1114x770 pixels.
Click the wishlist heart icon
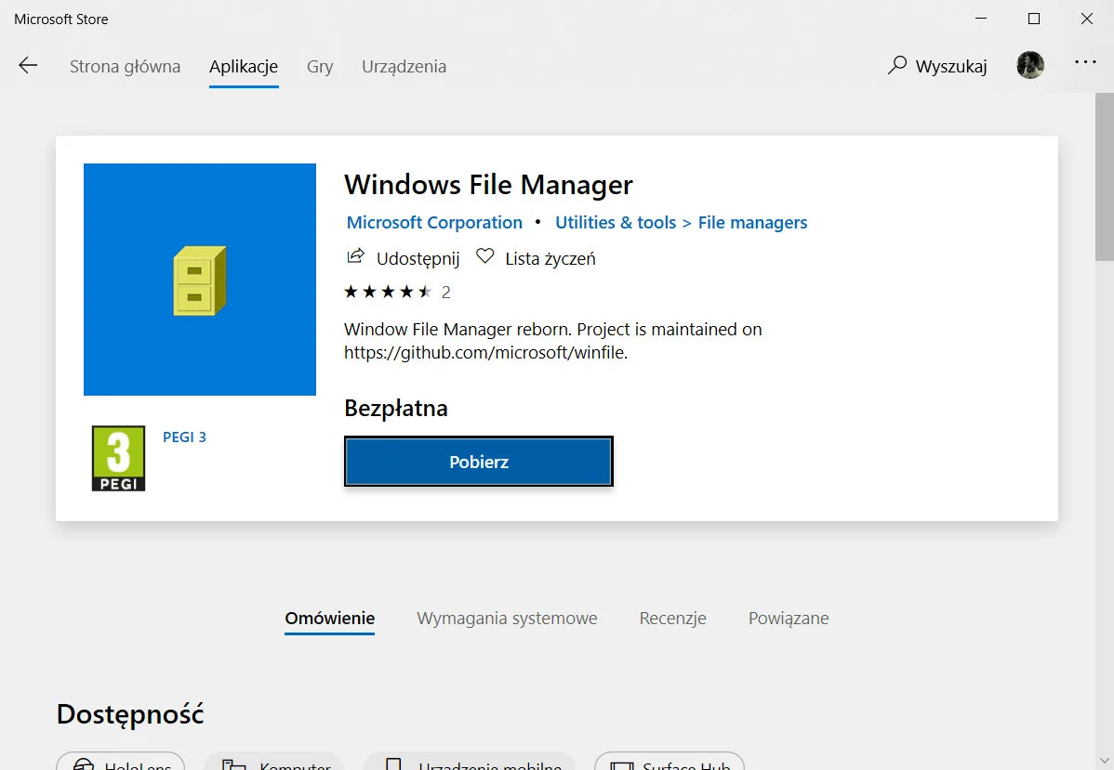point(484,257)
